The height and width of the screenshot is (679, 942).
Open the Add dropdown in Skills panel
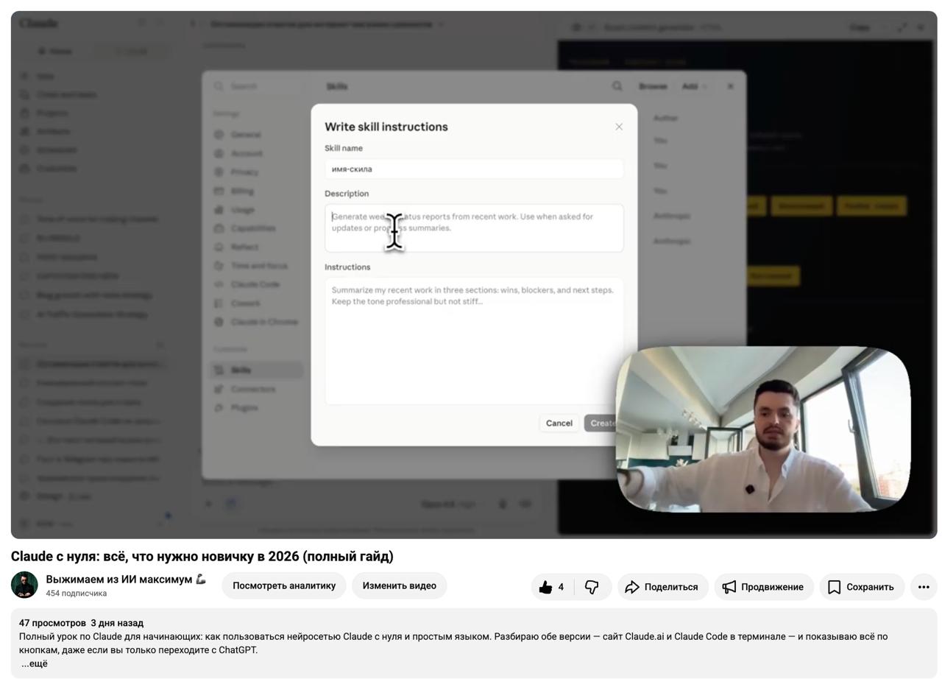(x=694, y=86)
